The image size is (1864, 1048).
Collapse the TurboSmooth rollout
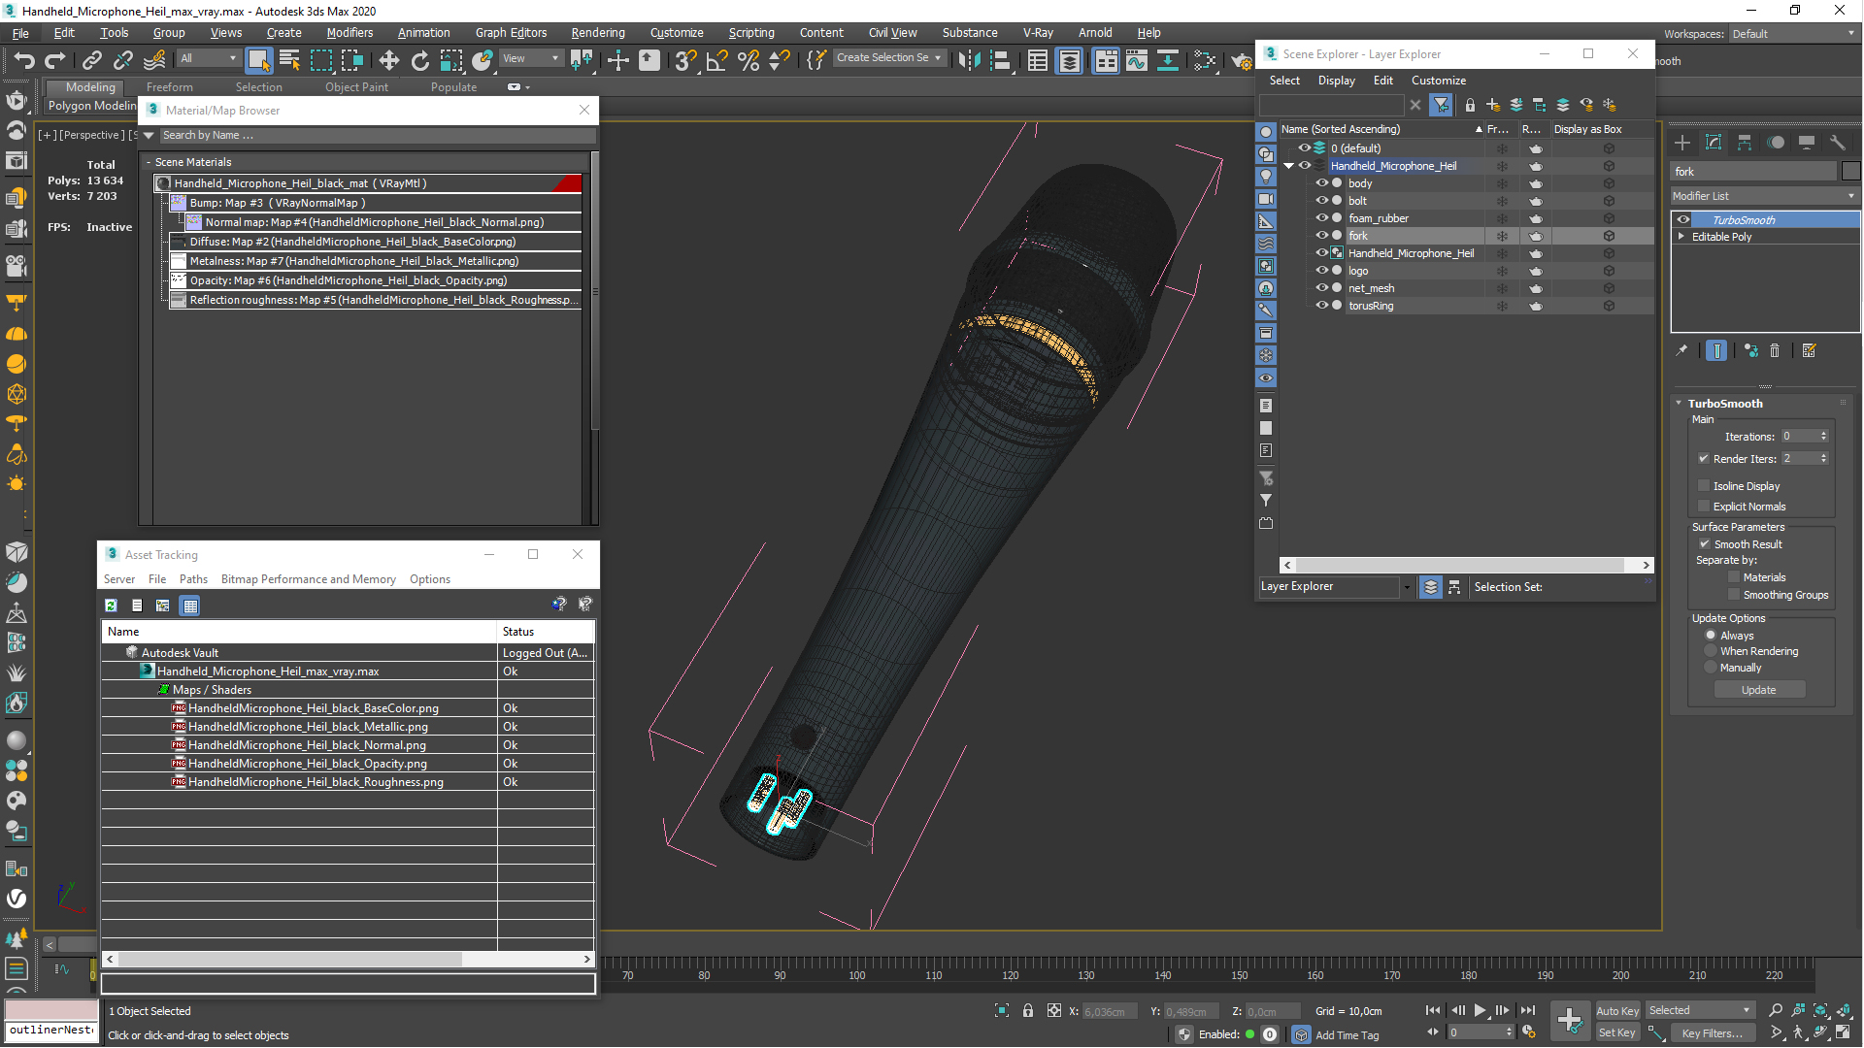pyautogui.click(x=1679, y=404)
